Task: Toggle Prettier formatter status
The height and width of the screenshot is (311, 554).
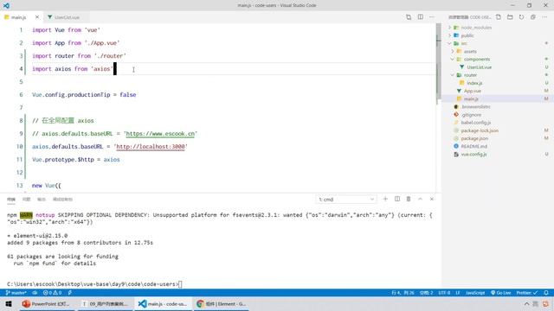Action: (x=527, y=293)
